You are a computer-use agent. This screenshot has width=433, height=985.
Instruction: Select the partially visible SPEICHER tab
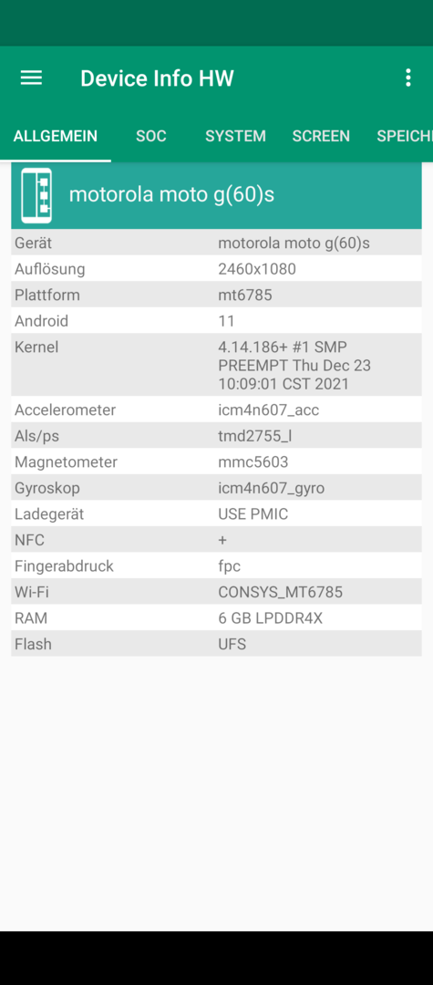coord(405,136)
